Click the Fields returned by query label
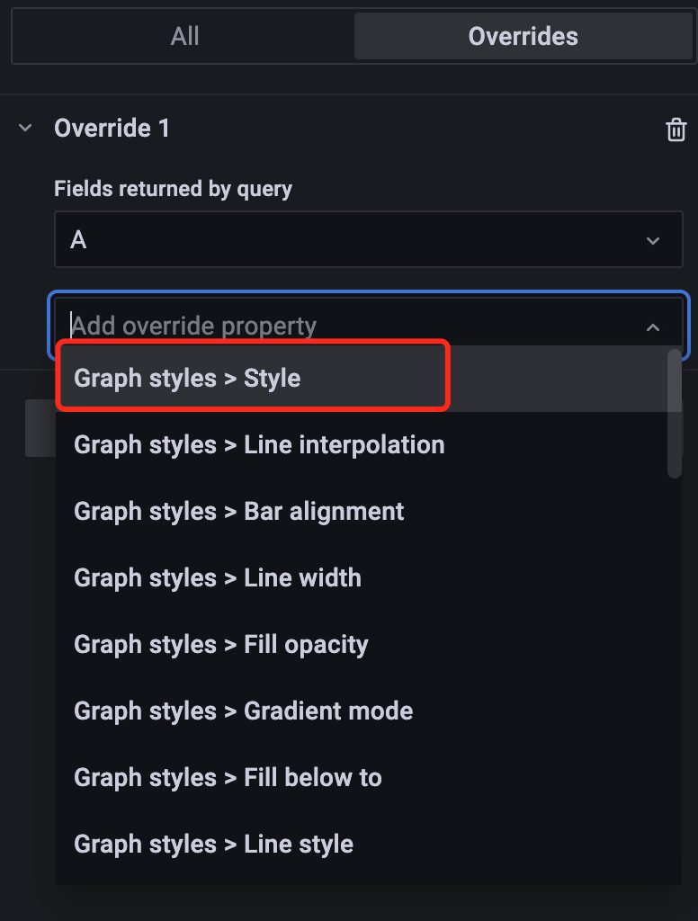 [173, 189]
